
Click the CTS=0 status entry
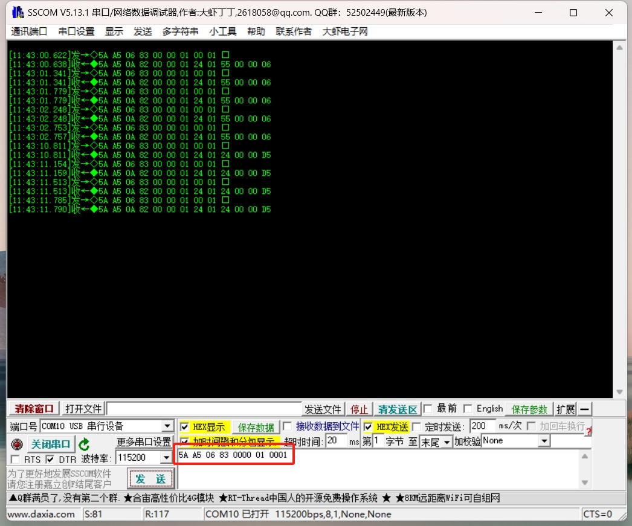(598, 515)
